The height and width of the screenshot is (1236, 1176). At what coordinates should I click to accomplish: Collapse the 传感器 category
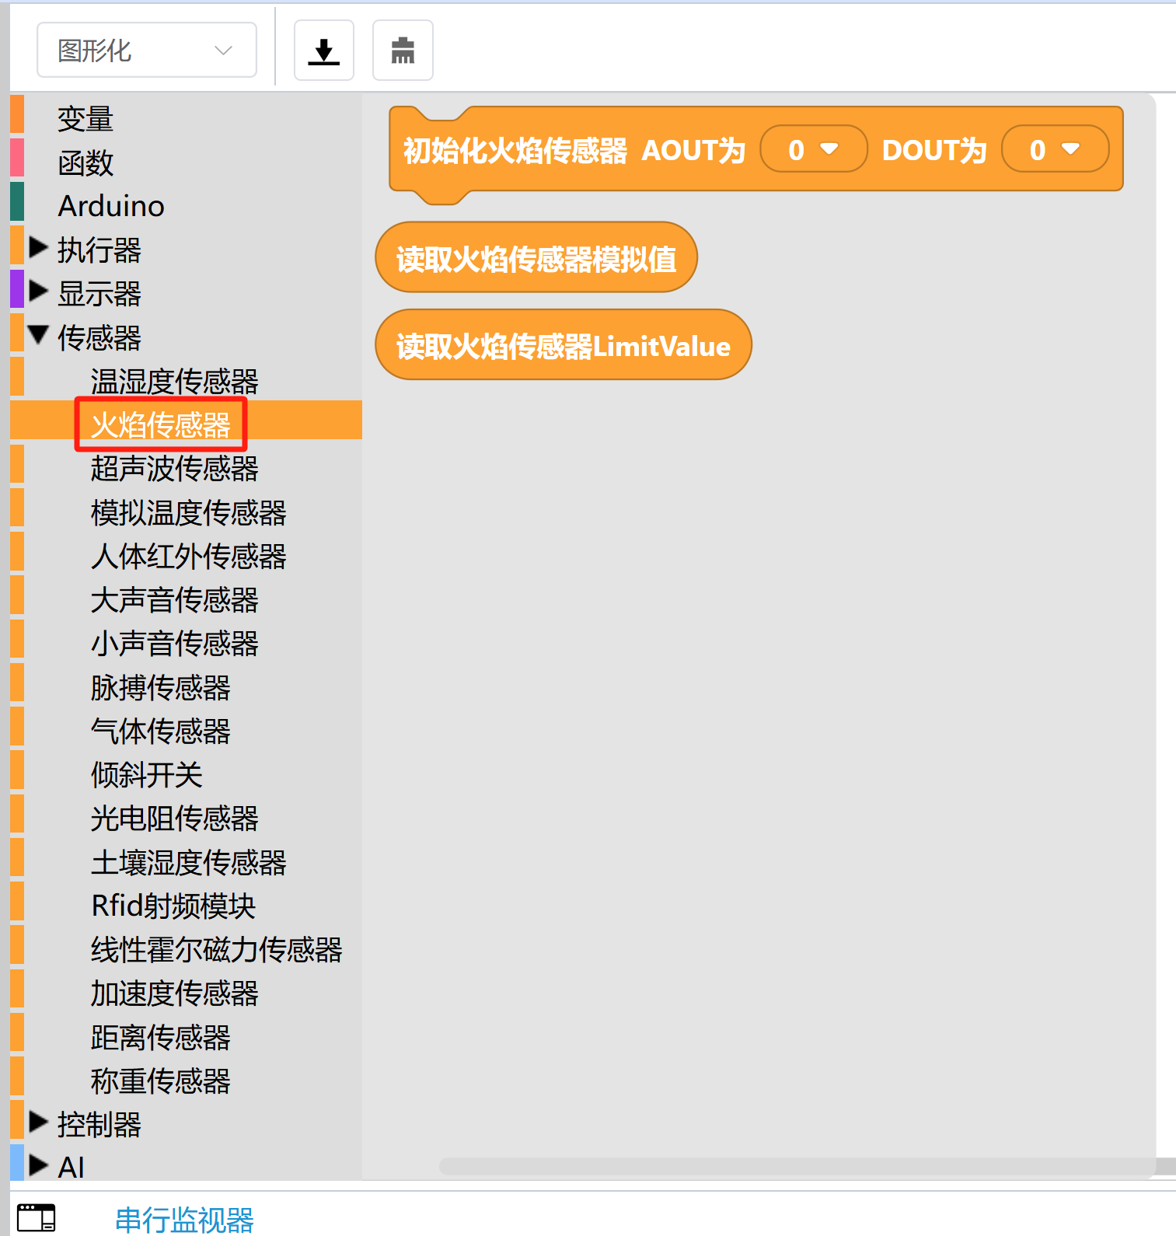tap(38, 336)
